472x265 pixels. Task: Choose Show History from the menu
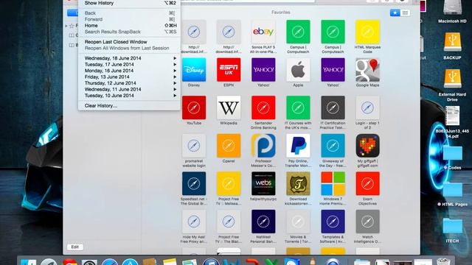coord(129,3)
